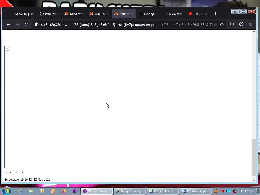Click the broken image icon
Viewport: 260px width, 195px height.
7,48
